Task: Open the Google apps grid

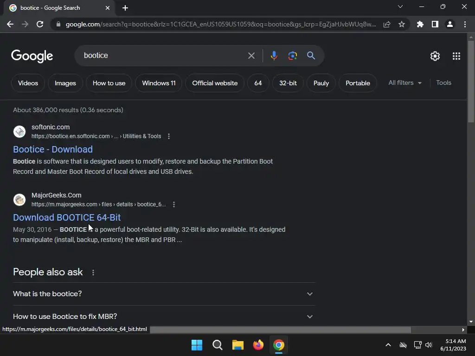Action: (456, 56)
